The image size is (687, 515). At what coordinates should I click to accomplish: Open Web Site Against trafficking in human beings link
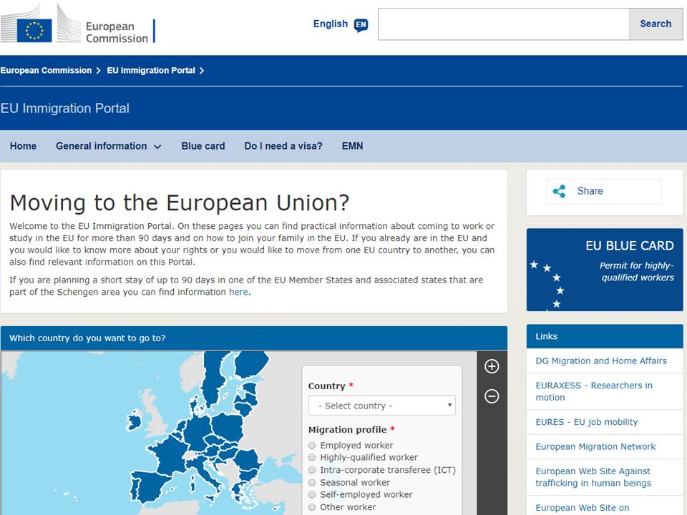click(x=593, y=477)
